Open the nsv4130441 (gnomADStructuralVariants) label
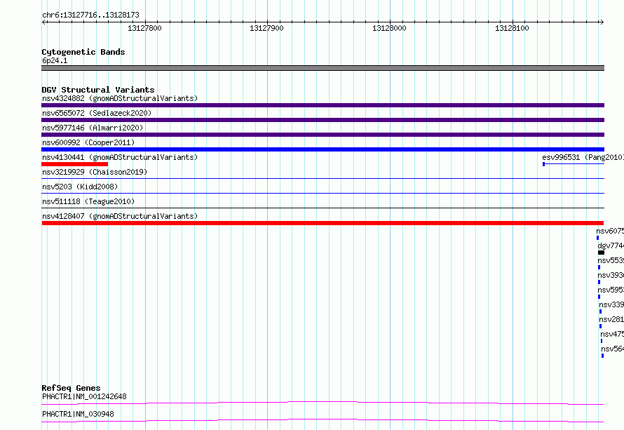Viewport: 624px width, 430px height. tap(120, 157)
